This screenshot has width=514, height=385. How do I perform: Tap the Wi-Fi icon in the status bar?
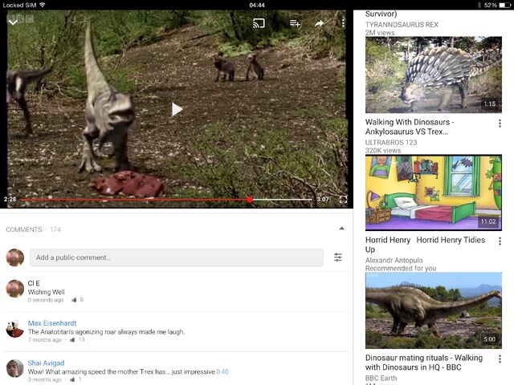43,5
